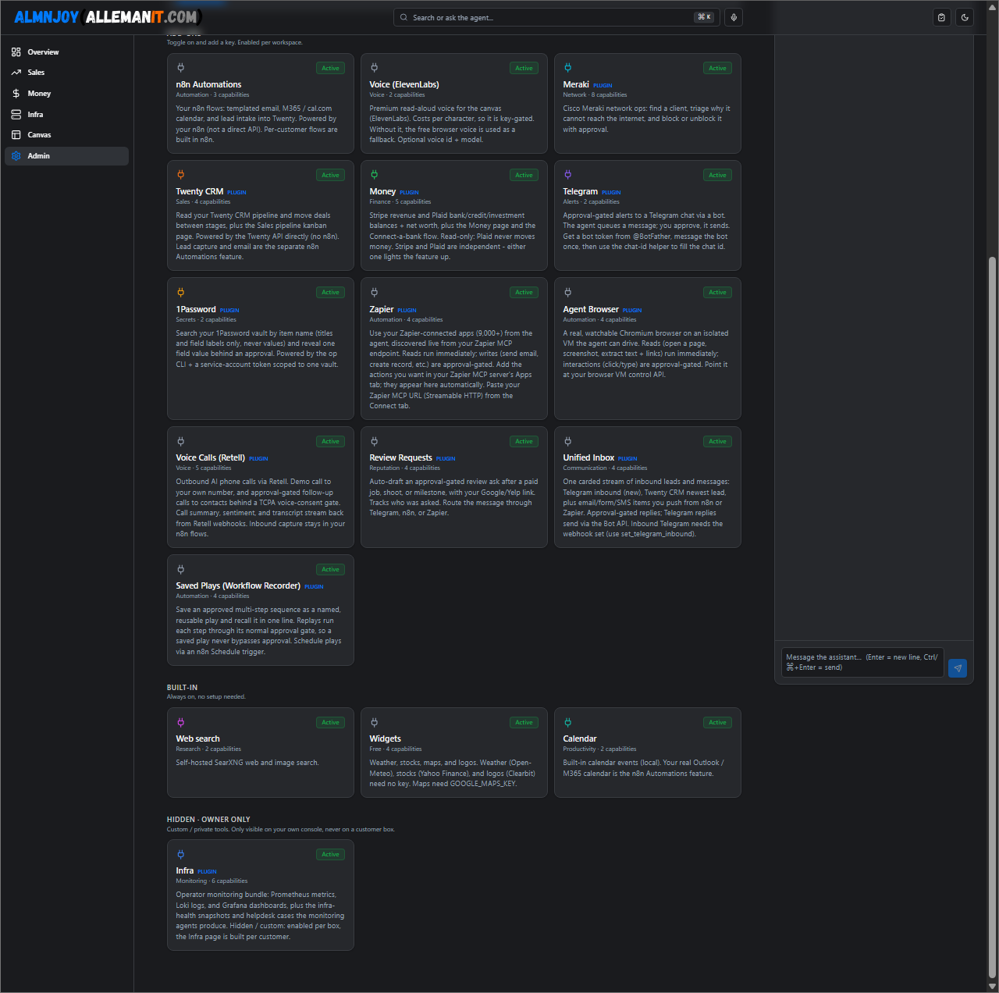Click the plug icon on Agent Browser card

[x=567, y=293]
